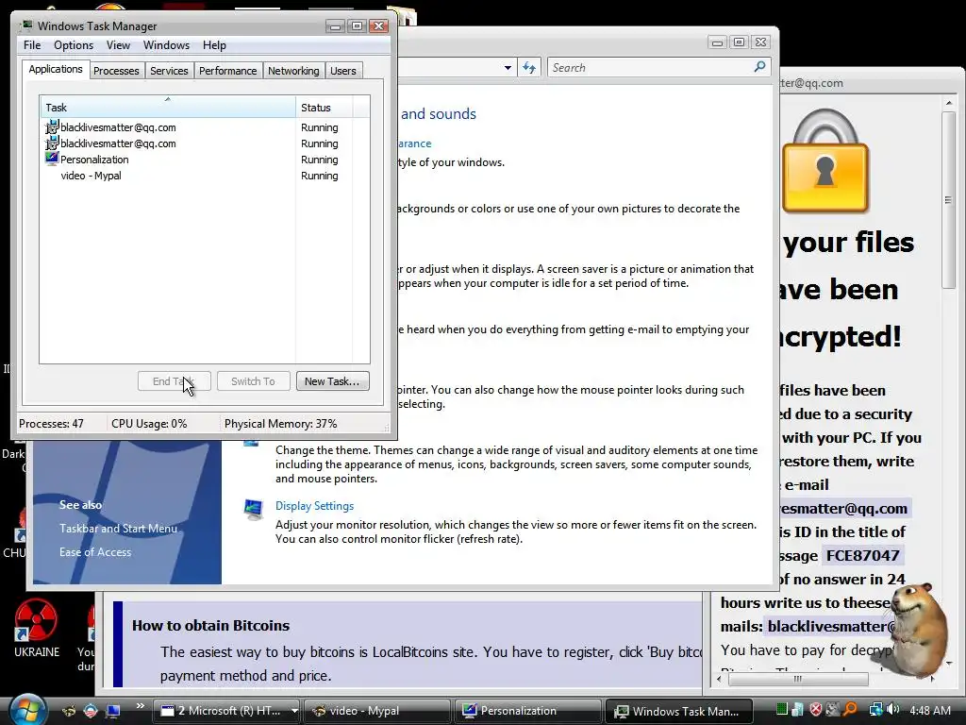Screen dimensions: 966x725
Task: Open the File menu in Task Manager
Action: pyautogui.click(x=32, y=45)
